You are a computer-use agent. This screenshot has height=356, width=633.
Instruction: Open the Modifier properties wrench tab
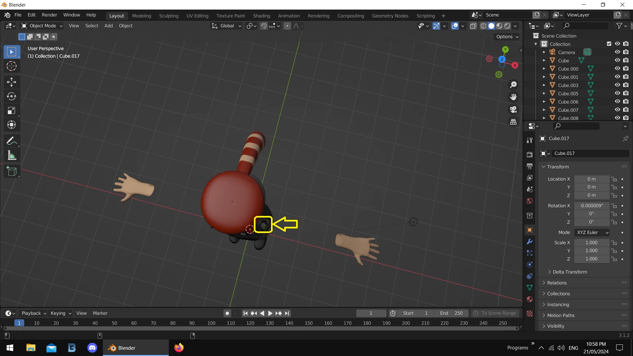pyautogui.click(x=530, y=242)
